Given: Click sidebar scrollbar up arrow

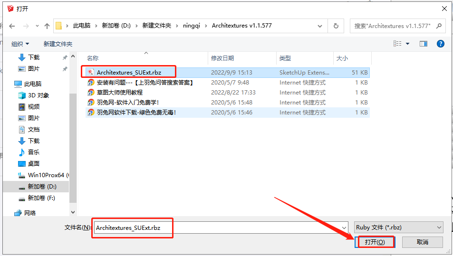Looking at the screenshot, I should coord(73,57).
